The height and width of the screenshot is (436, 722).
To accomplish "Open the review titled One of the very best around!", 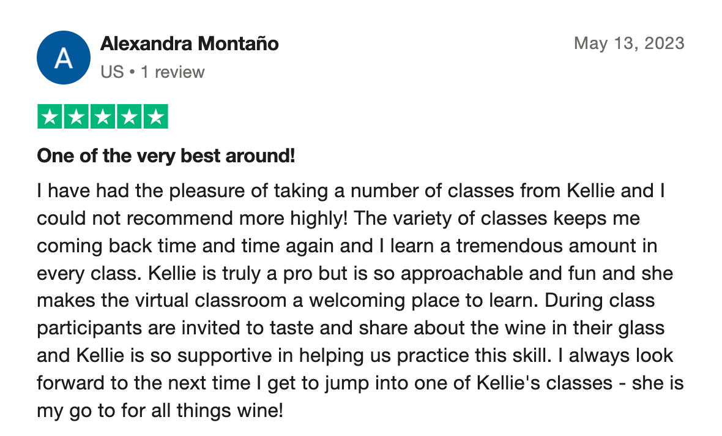I will 166,156.
